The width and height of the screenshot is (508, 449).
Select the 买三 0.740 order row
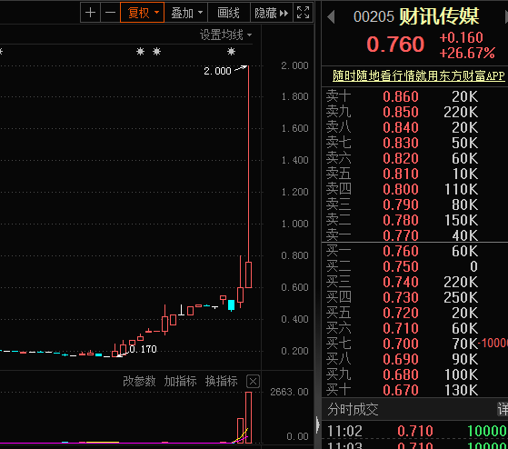[x=414, y=282]
